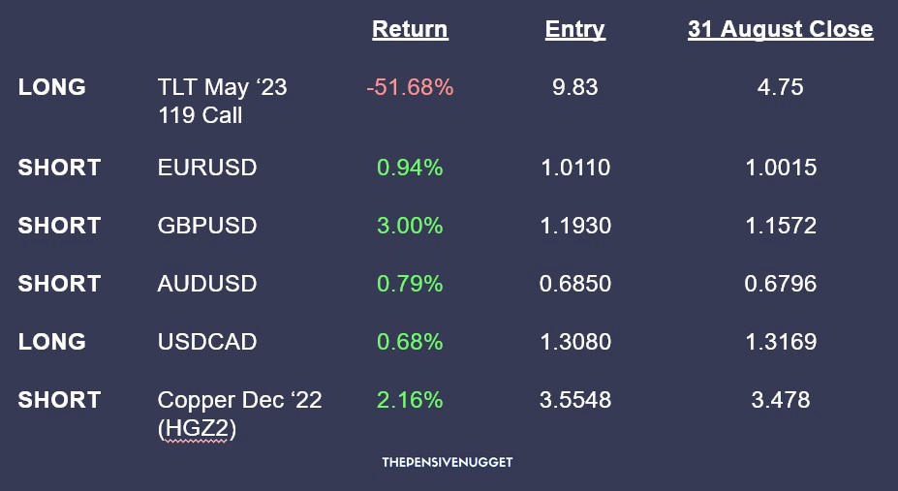Click the misspelled HGZ2 ticker text

coord(197,428)
